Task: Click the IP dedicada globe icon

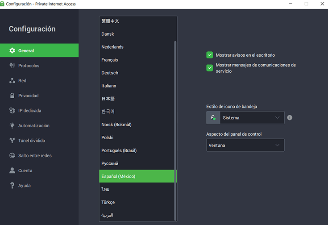Action: tap(12, 111)
